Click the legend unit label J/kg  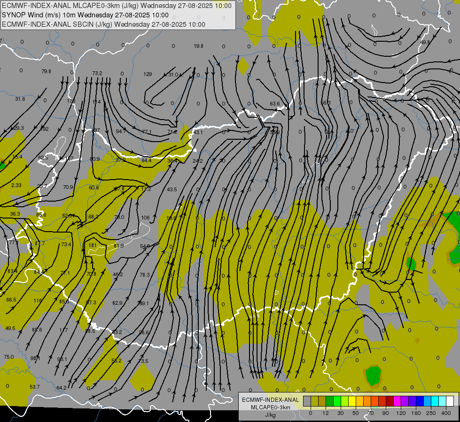coord(271,415)
